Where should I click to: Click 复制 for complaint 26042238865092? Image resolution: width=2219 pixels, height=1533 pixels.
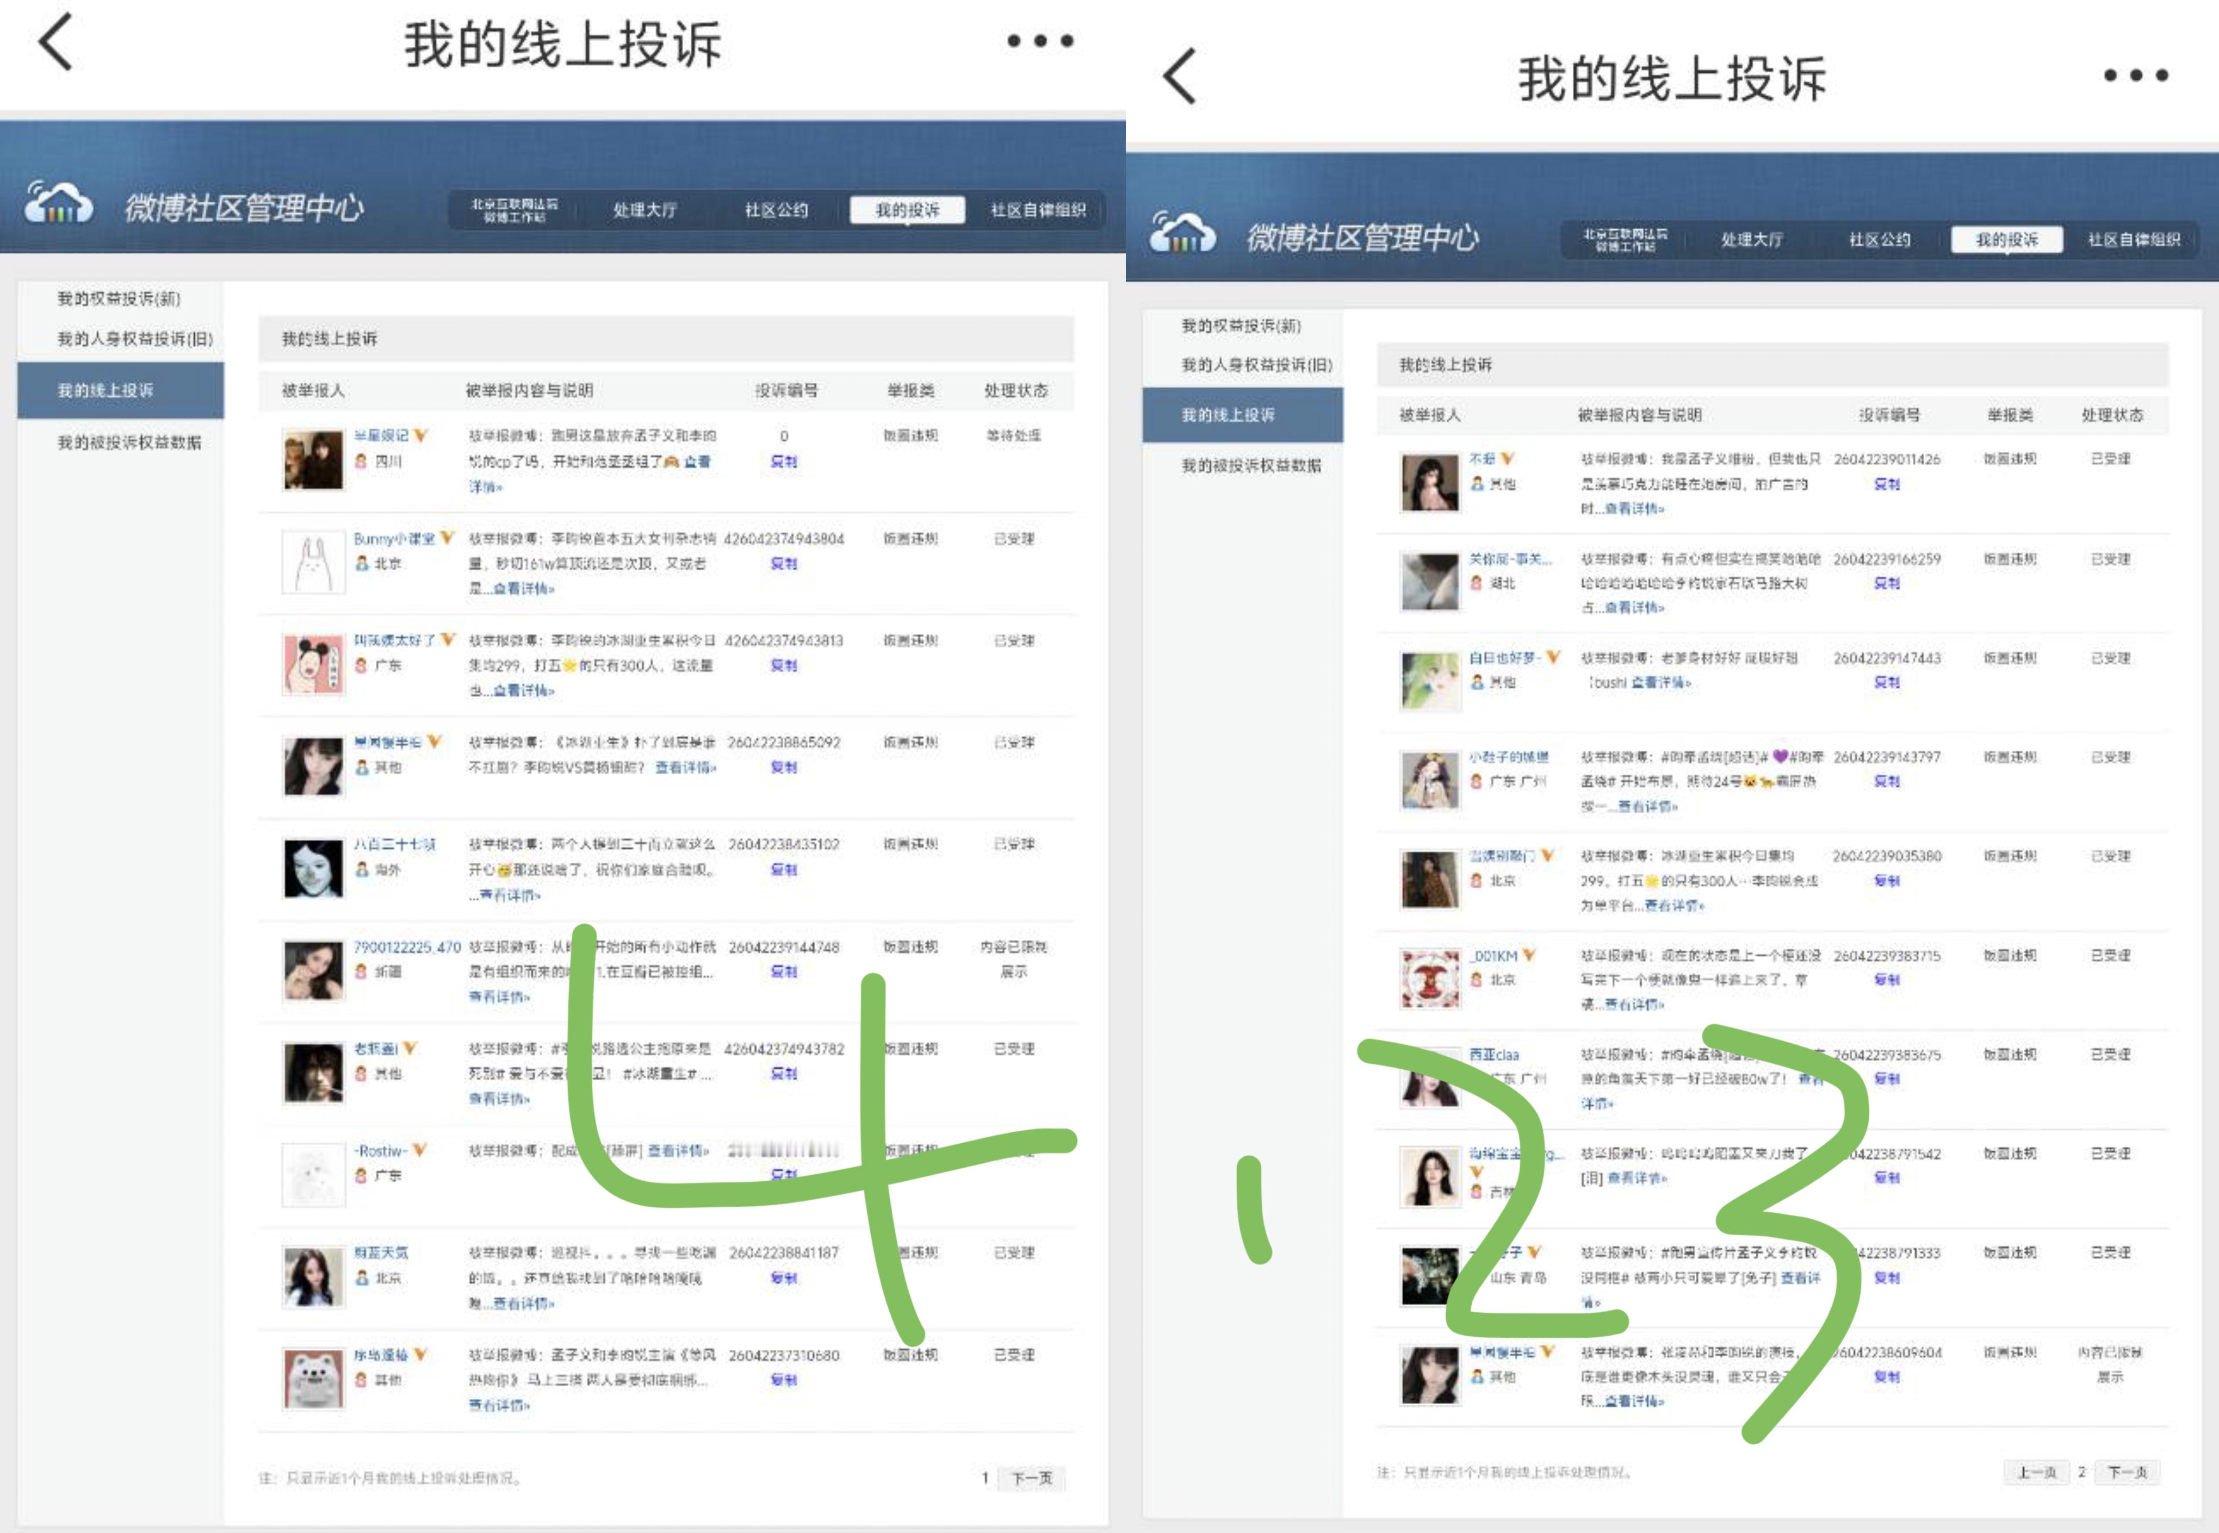click(x=783, y=768)
